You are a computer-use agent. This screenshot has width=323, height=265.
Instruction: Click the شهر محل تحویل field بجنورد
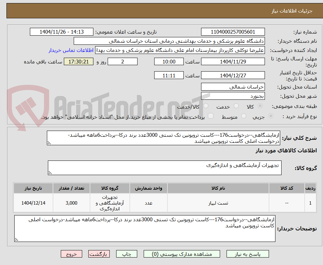click(233, 96)
